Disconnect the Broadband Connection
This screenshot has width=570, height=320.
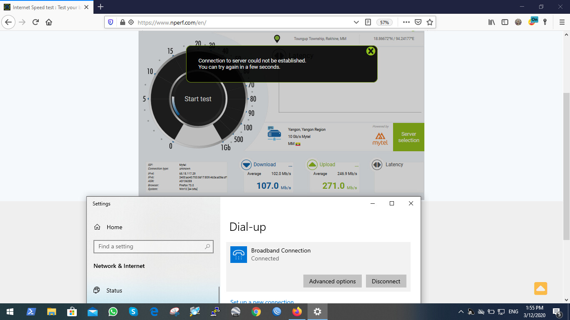(x=386, y=281)
